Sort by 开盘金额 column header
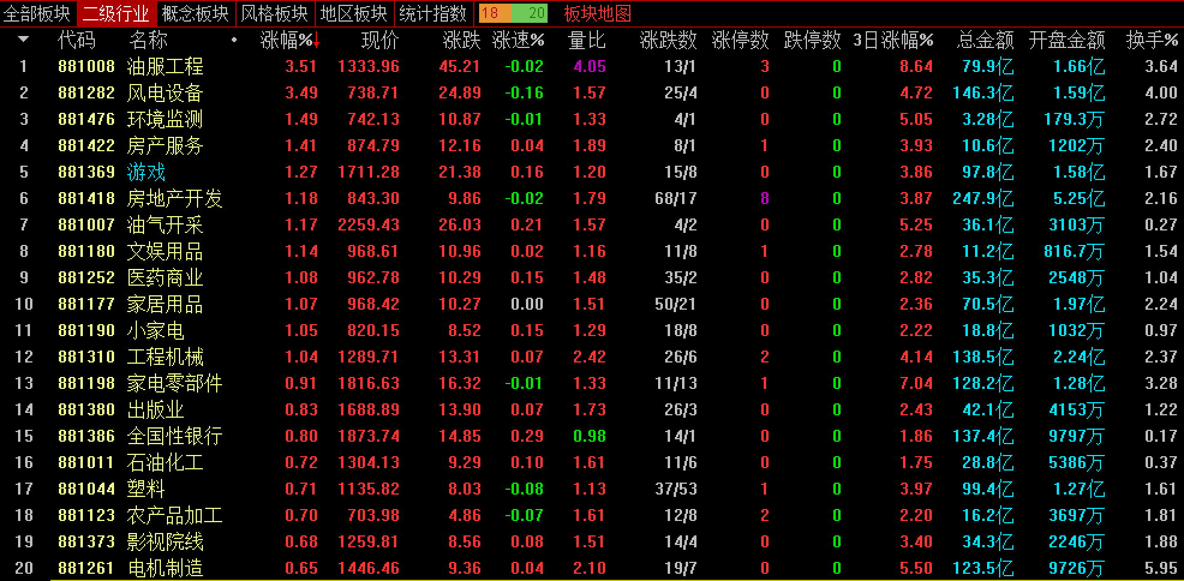Image resolution: width=1184 pixels, height=581 pixels. (x=1067, y=40)
